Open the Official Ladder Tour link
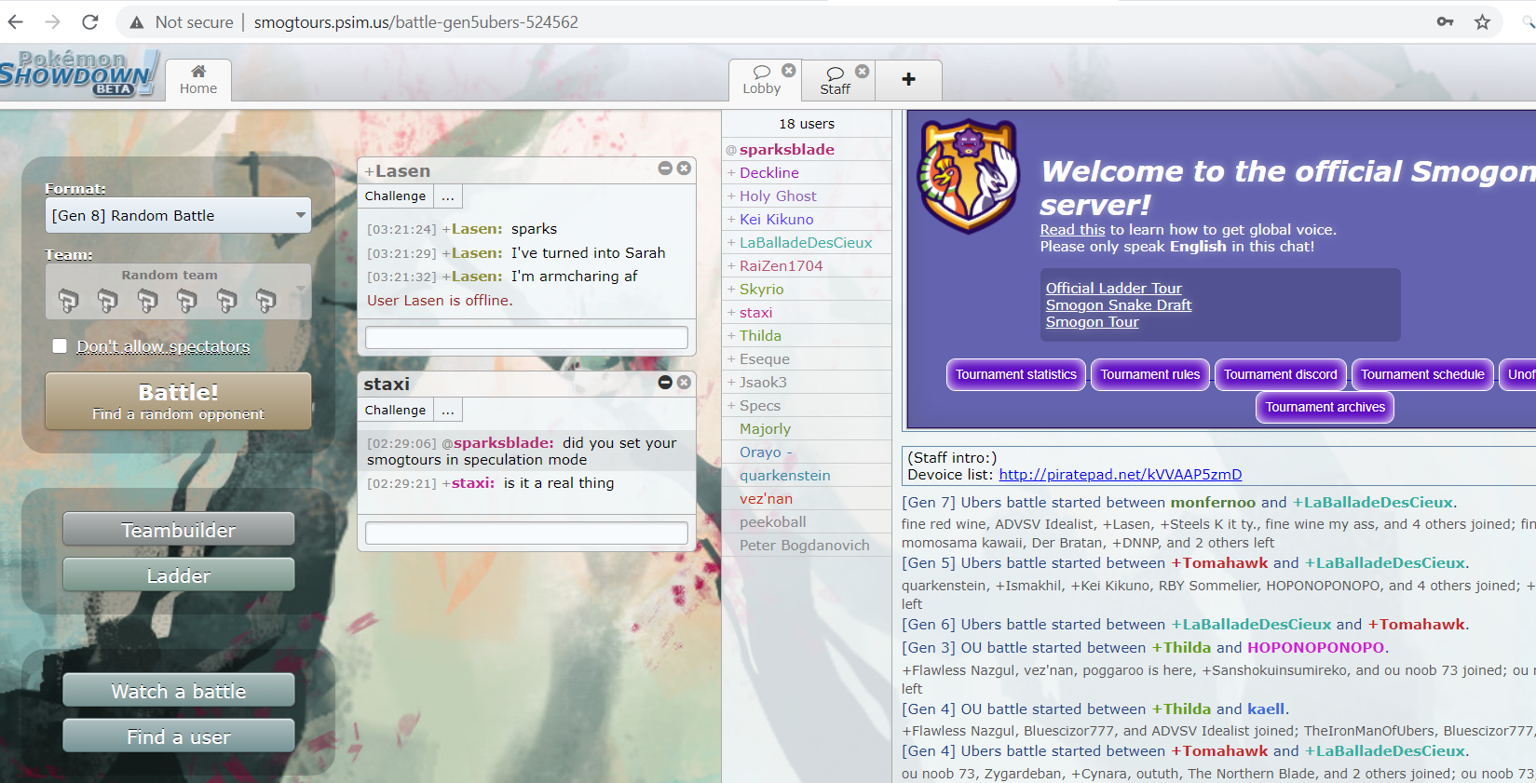Image resolution: width=1536 pixels, height=783 pixels. pyautogui.click(x=1113, y=288)
